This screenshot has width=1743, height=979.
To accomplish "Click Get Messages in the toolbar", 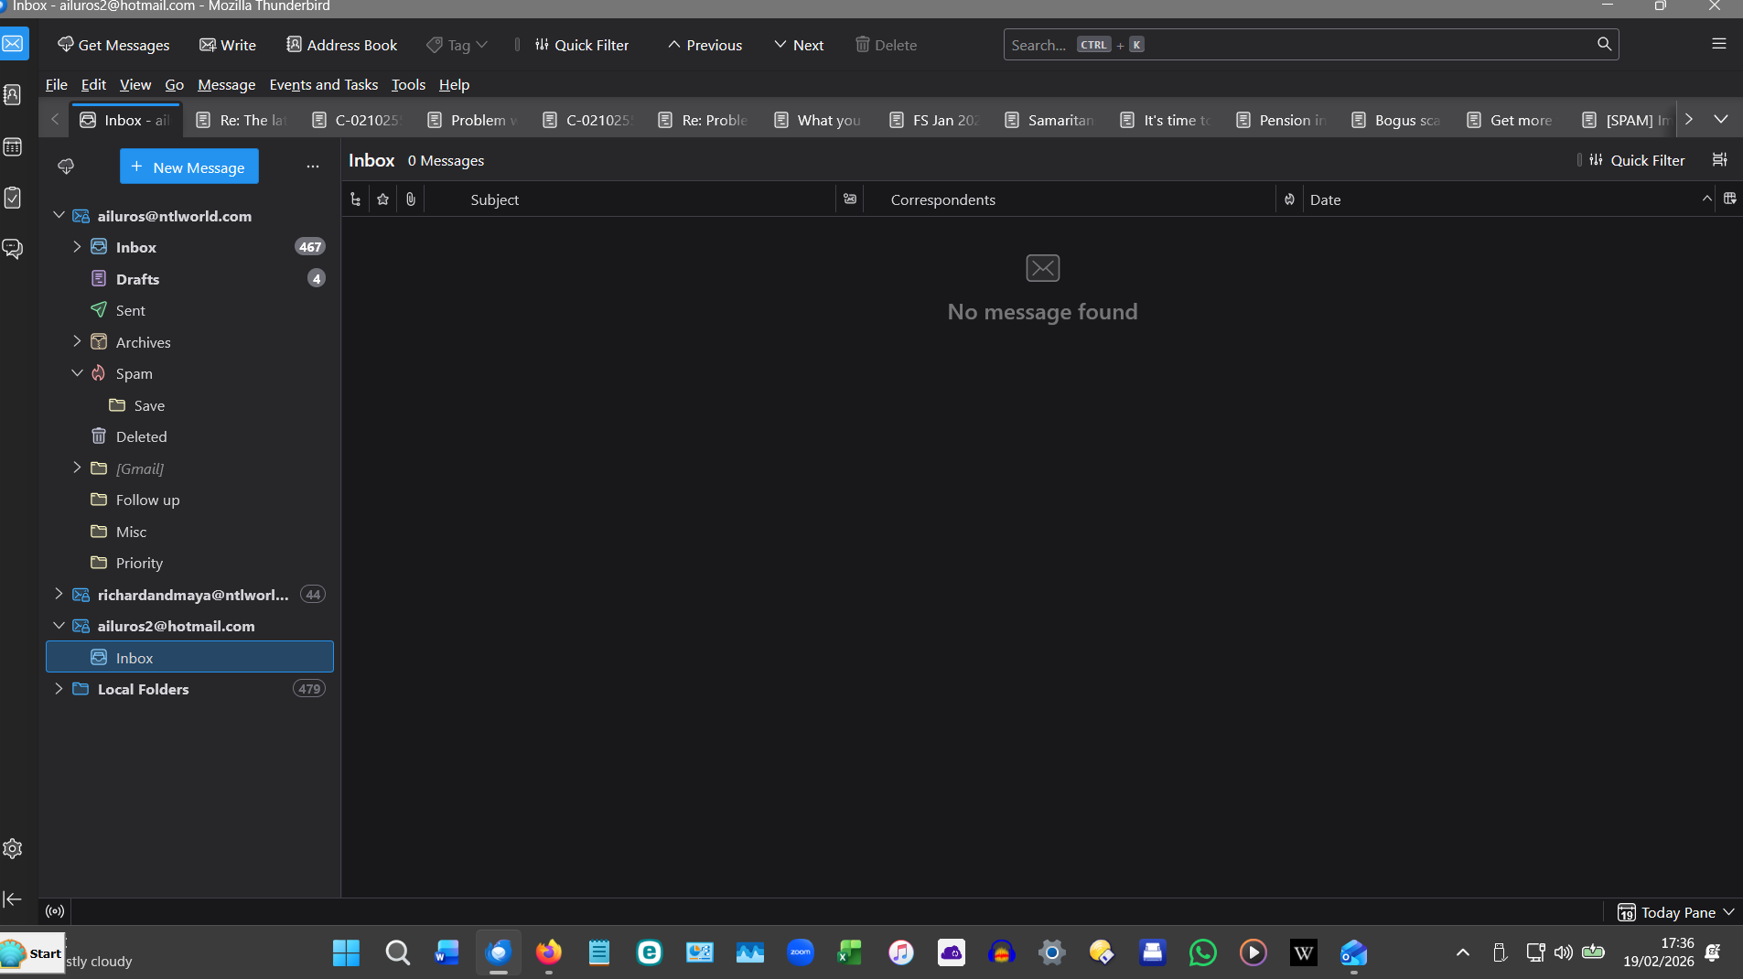I will 113,45.
